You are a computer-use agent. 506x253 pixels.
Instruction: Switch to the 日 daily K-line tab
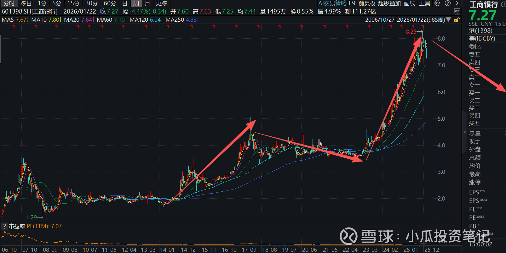click(125, 3)
